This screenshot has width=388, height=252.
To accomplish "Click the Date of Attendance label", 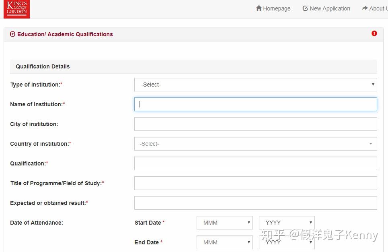I will click(37, 223).
